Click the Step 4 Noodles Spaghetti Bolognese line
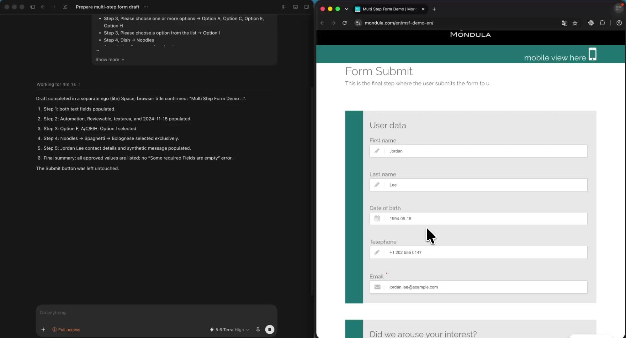This screenshot has height=338, width=626. [111, 138]
